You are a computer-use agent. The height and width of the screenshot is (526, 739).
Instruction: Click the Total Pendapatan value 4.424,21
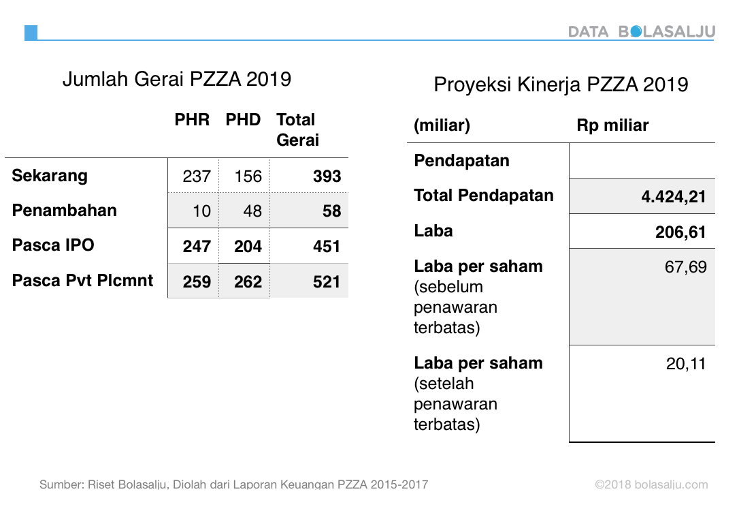pyautogui.click(x=673, y=197)
